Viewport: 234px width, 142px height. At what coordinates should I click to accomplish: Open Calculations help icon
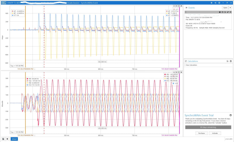click(231, 61)
